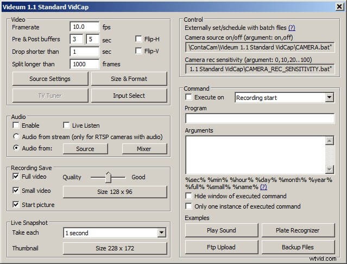The image size is (347, 264).
Task: Turn on Live Listen
Action: click(x=66, y=125)
